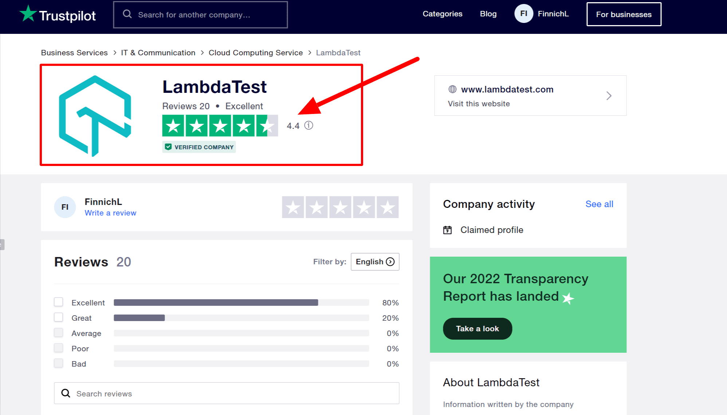The image size is (727, 415).
Task: Click the search magnifier icon in header
Action: pos(127,14)
